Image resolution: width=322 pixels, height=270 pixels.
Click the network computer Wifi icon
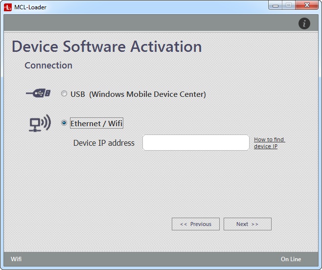(39, 123)
